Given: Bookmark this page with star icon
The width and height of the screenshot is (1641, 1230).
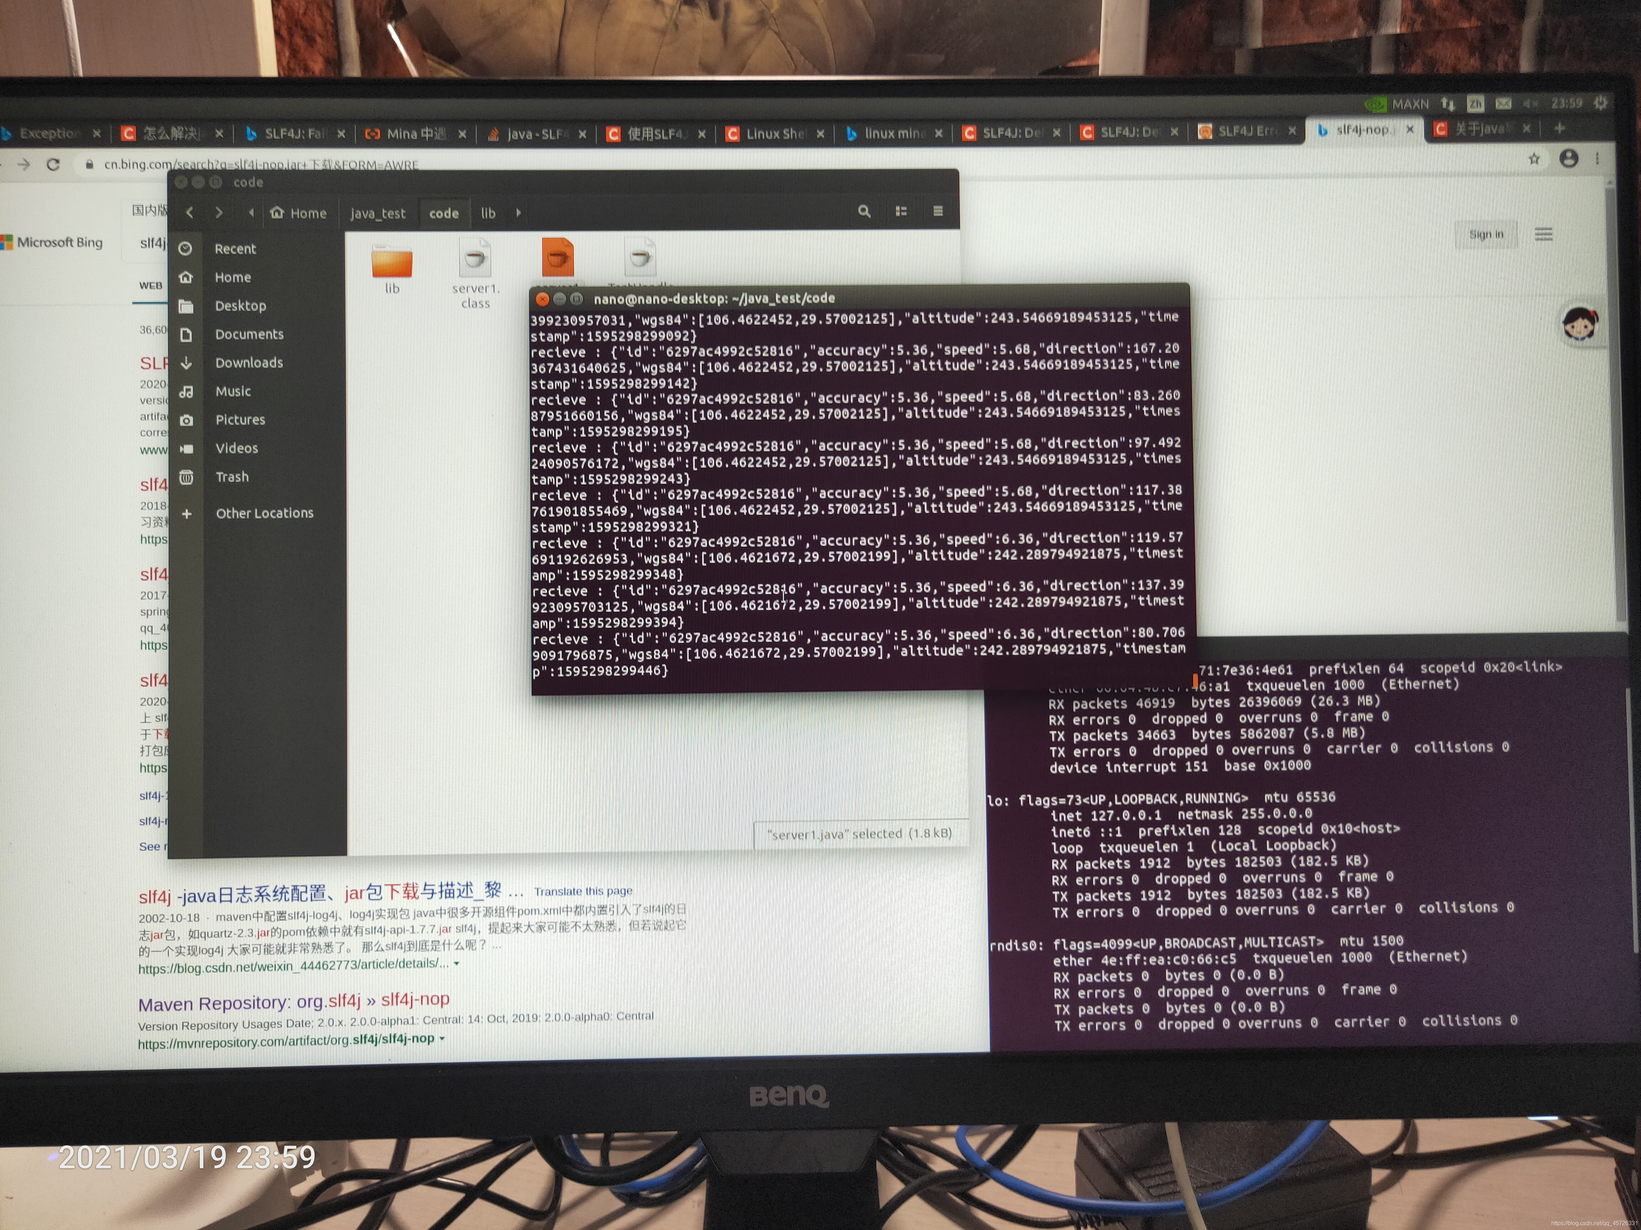Looking at the screenshot, I should pyautogui.click(x=1534, y=159).
